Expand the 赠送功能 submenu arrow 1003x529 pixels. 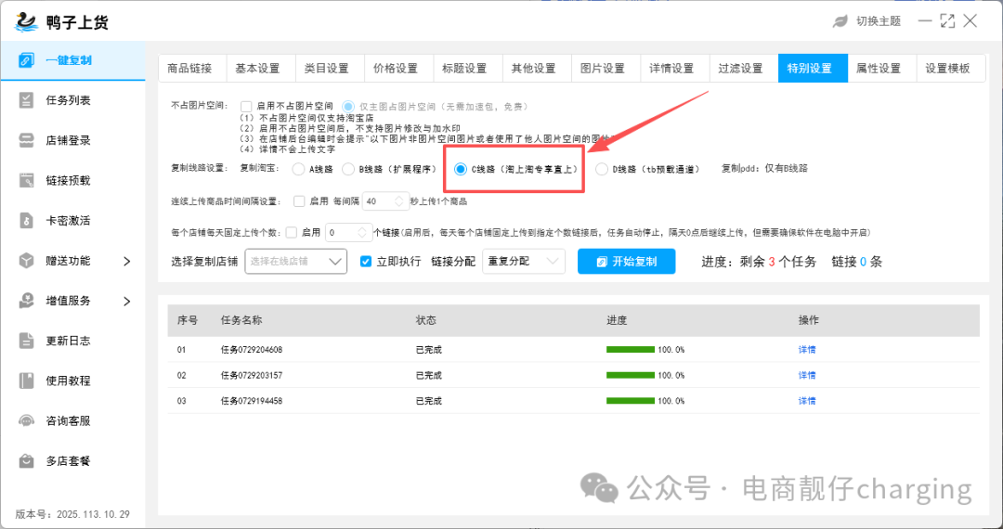coord(126,261)
